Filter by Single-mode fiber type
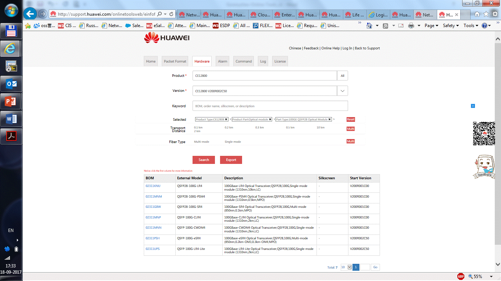The image size is (501, 281). point(233,142)
